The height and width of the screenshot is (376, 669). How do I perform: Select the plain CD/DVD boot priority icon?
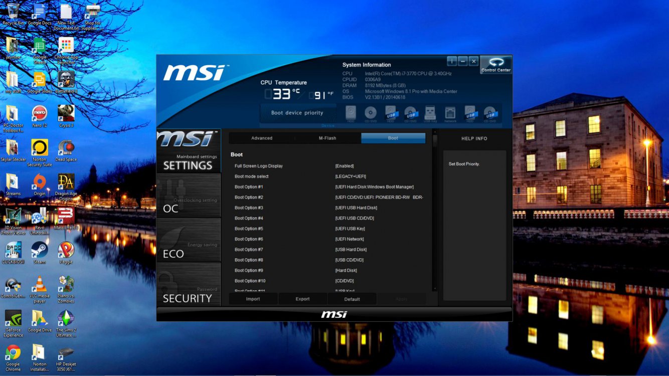(371, 114)
